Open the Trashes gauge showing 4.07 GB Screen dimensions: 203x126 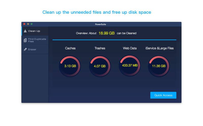point(100,66)
